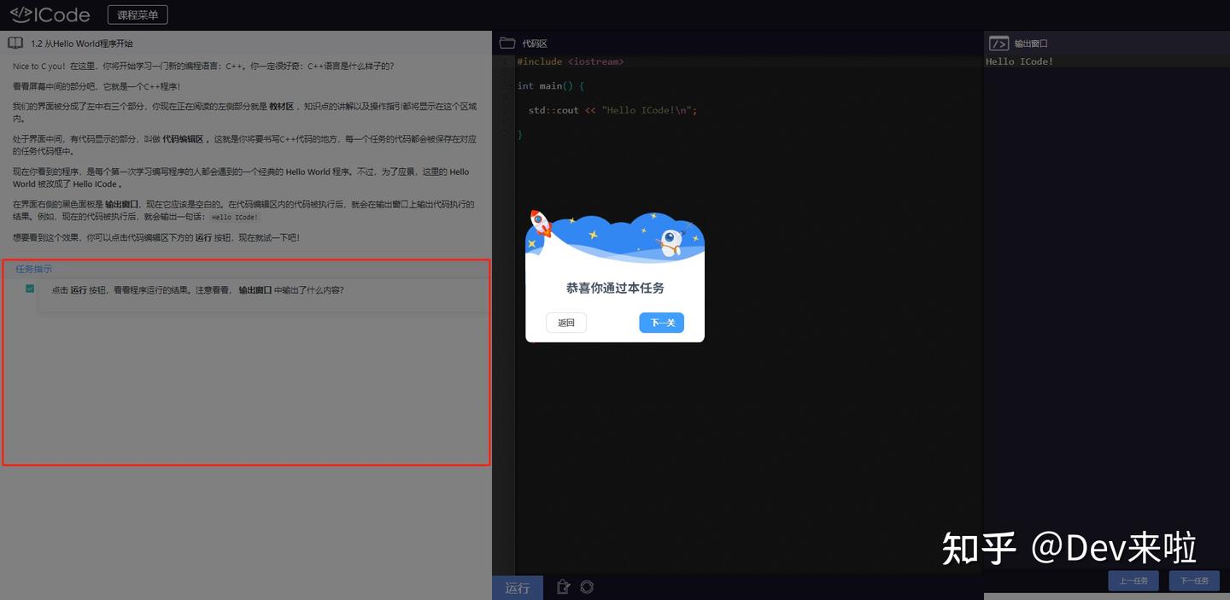Click the book icon beside the lesson title
This screenshot has height=600, width=1230.
pos(15,43)
